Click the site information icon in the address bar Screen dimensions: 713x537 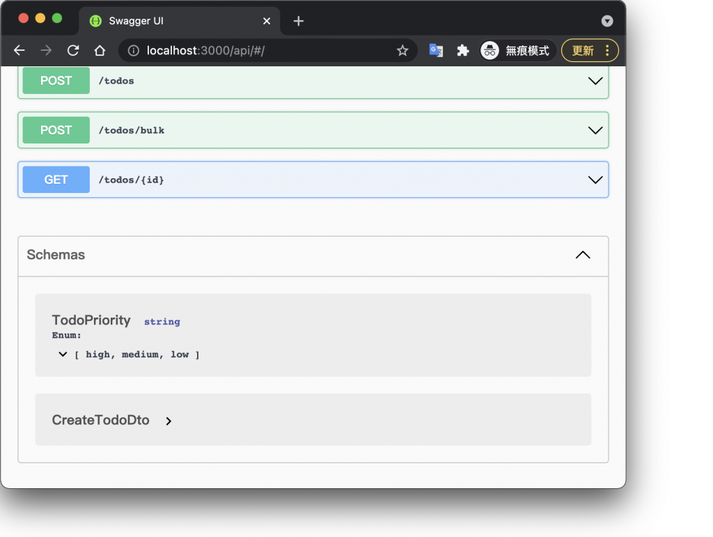pyautogui.click(x=134, y=50)
